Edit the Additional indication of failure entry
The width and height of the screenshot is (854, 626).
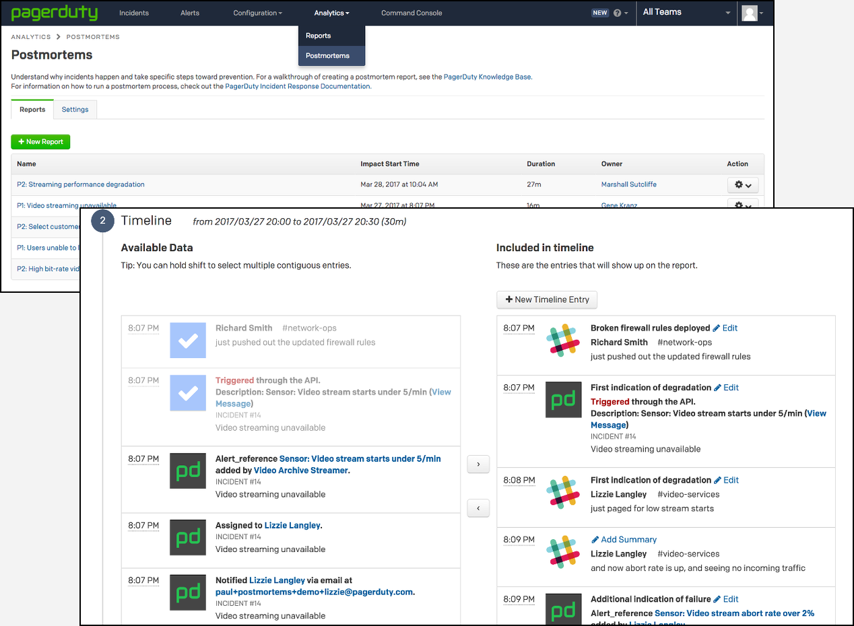727,599
